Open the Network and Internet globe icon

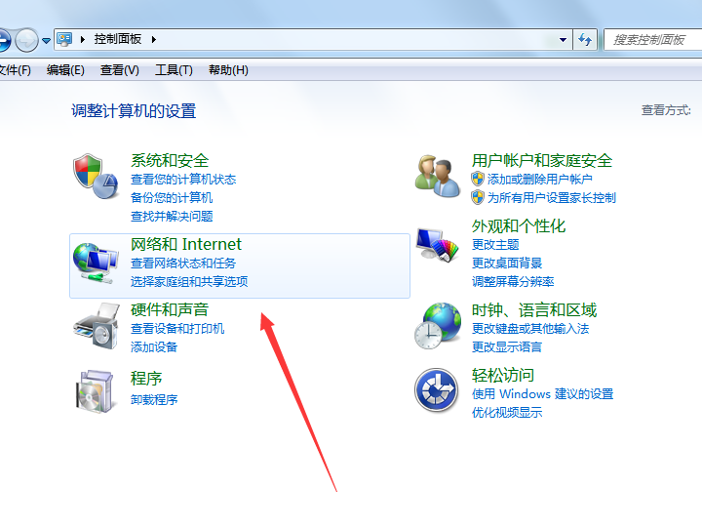click(x=96, y=263)
